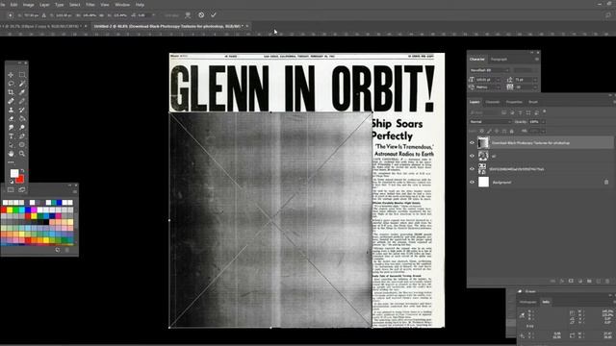Viewport: 616px width, 346px height.
Task: Switch to warp mode in options bar
Action: point(188,15)
